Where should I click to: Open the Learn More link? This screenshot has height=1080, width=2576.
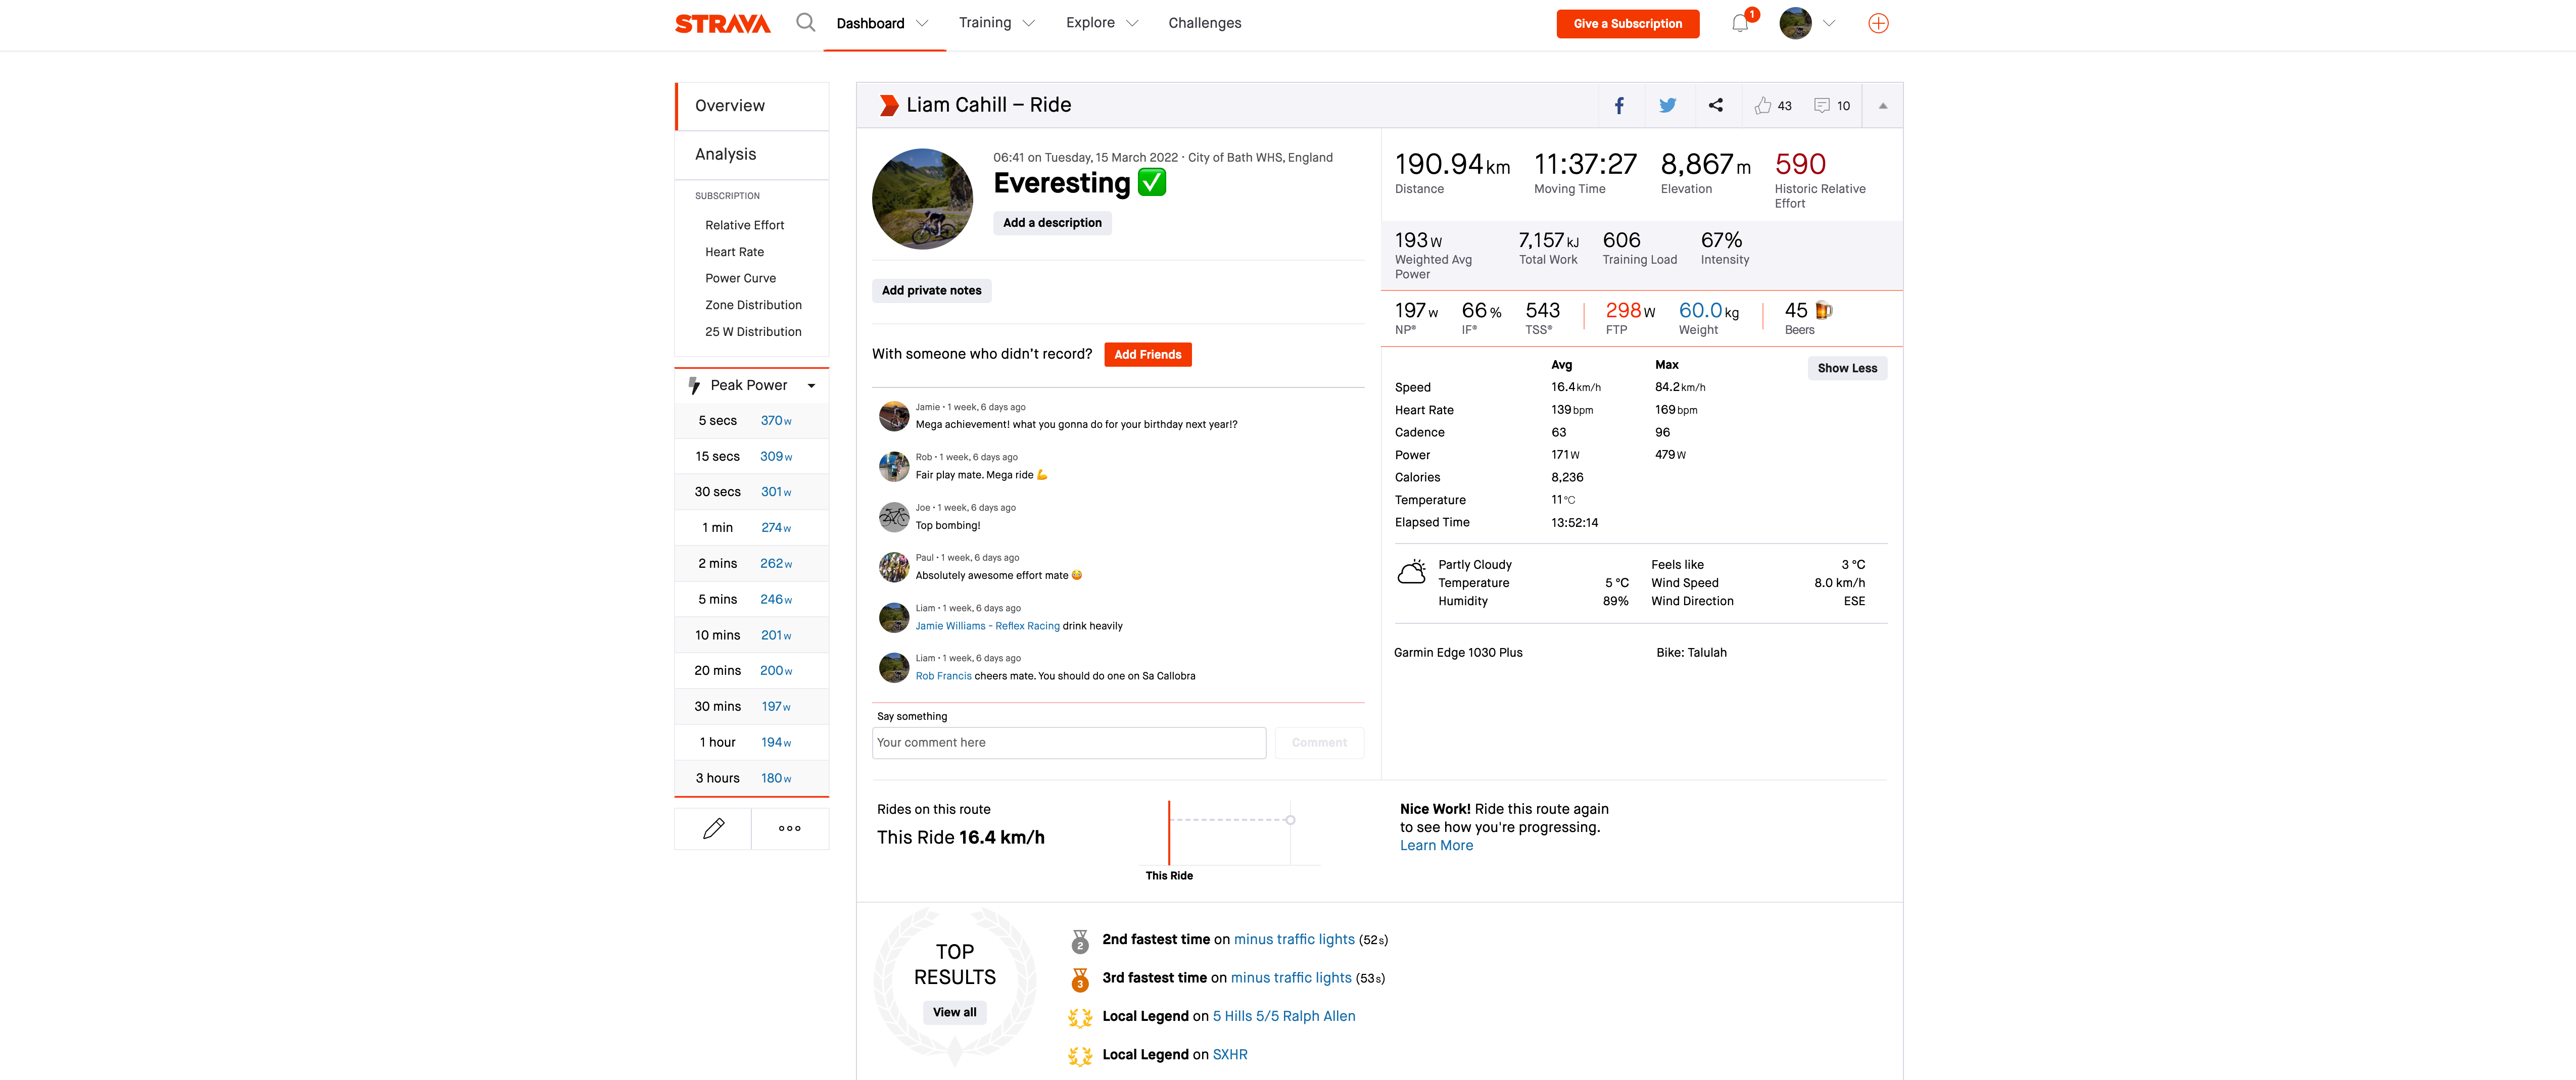(x=1436, y=845)
